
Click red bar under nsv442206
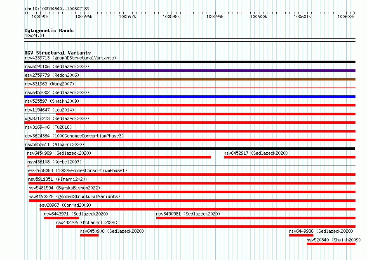pos(206,227)
